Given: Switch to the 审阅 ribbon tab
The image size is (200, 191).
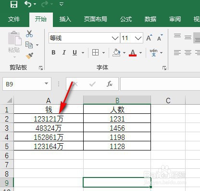Looking at the screenshot, I should pyautogui.click(x=175, y=19).
